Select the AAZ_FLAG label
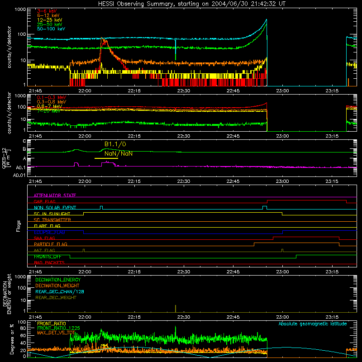Image resolution: width=362 pixels, height=362 pixels. point(44,250)
